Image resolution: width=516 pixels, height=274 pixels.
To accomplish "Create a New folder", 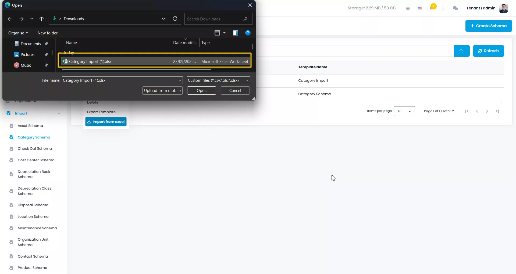I will coord(48,33).
